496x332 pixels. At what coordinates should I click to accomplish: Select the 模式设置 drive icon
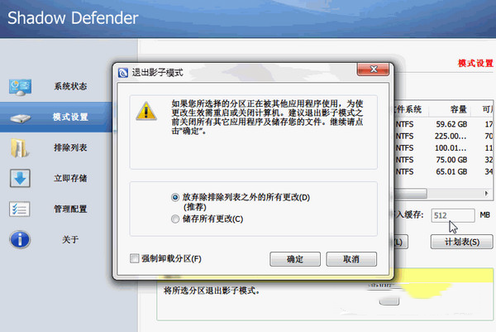(20, 118)
